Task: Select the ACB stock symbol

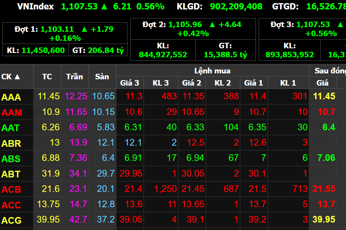Action: (11, 190)
